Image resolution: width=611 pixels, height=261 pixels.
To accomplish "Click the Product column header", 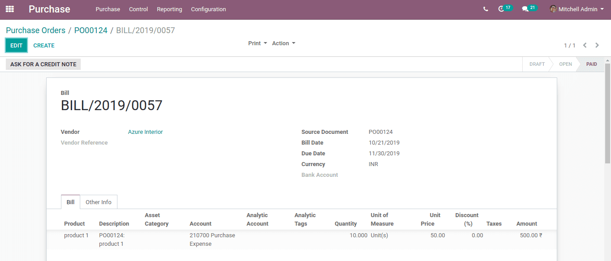I will [74, 224].
